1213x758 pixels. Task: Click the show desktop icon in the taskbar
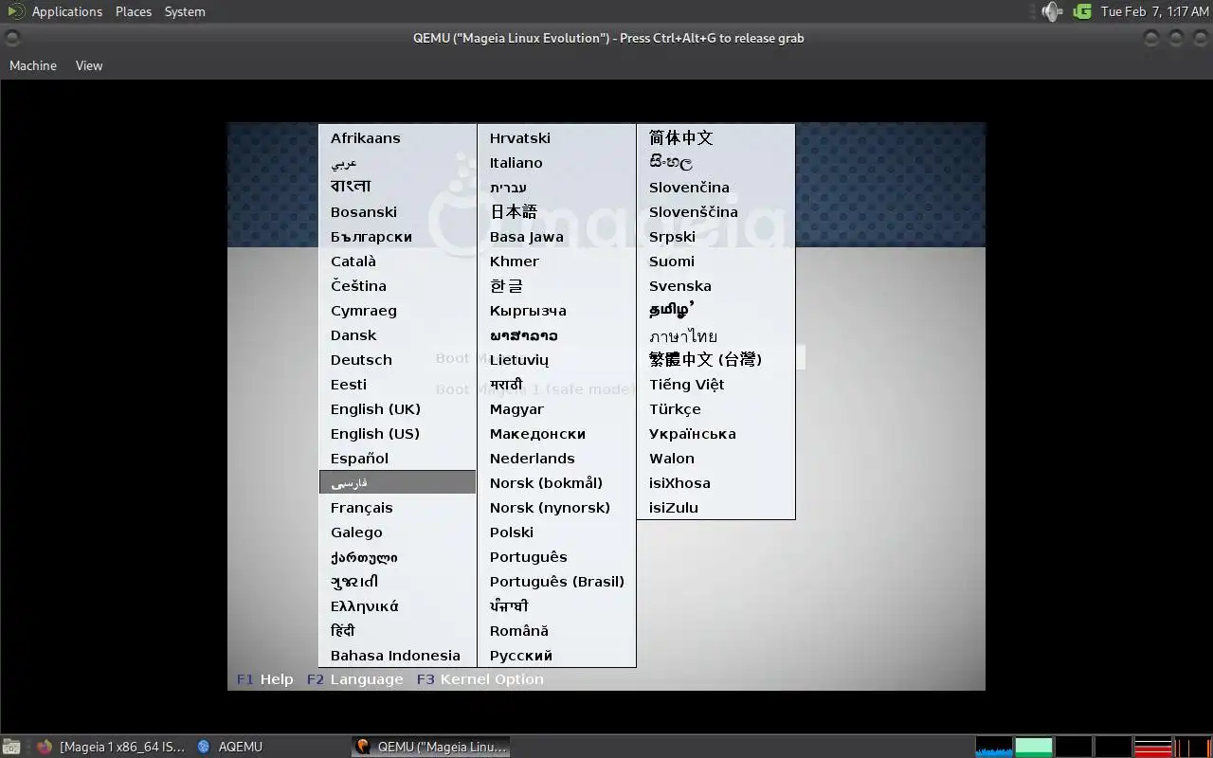pyautogui.click(x=11, y=747)
